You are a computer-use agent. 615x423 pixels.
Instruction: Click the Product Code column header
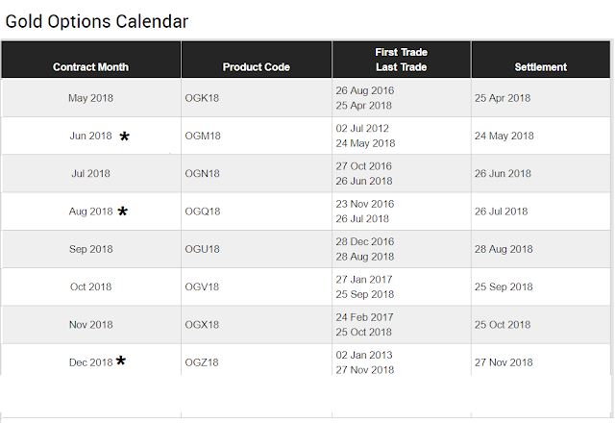tap(256, 67)
